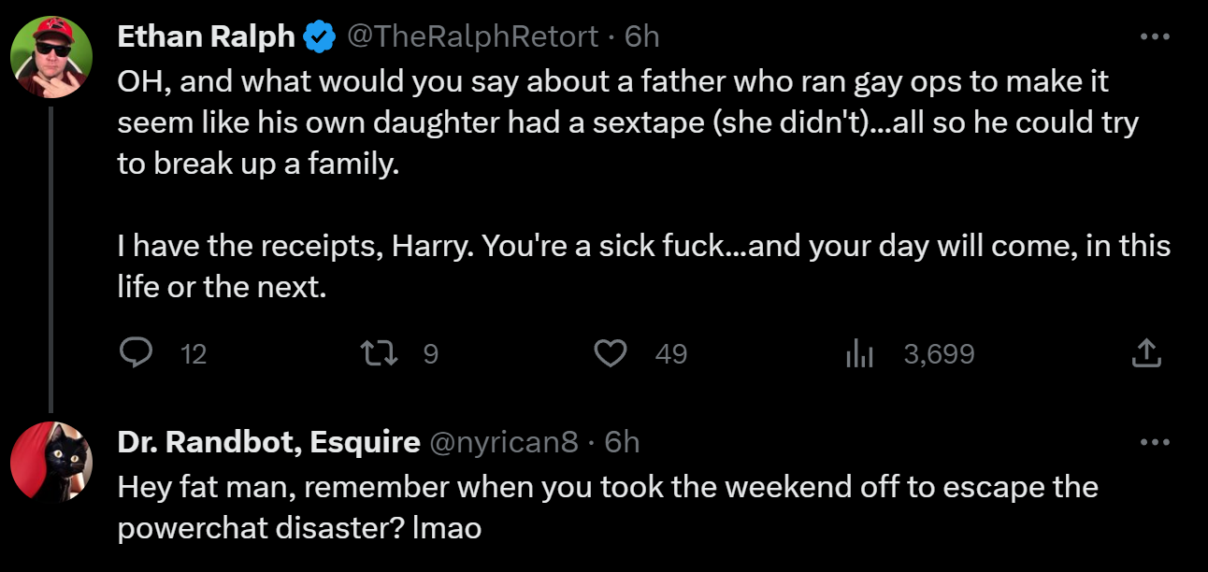Click the blue verified badge
Viewport: 1208px width, 572px height.
(320, 36)
